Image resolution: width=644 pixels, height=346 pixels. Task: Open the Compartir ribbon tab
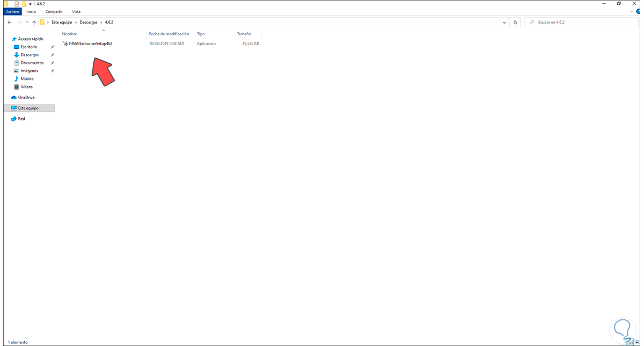click(54, 11)
